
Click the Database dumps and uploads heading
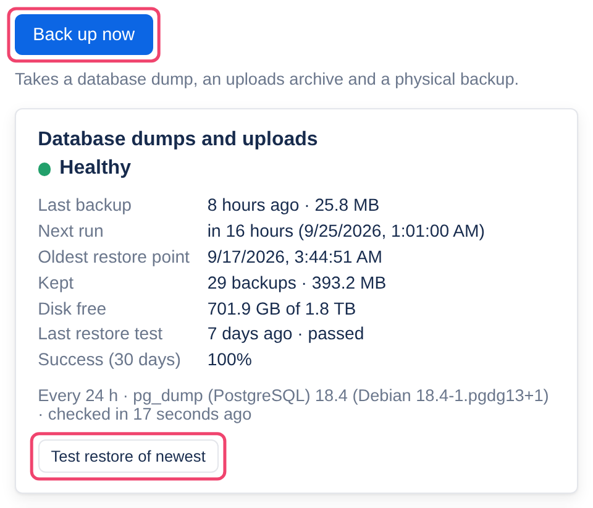coord(178,138)
